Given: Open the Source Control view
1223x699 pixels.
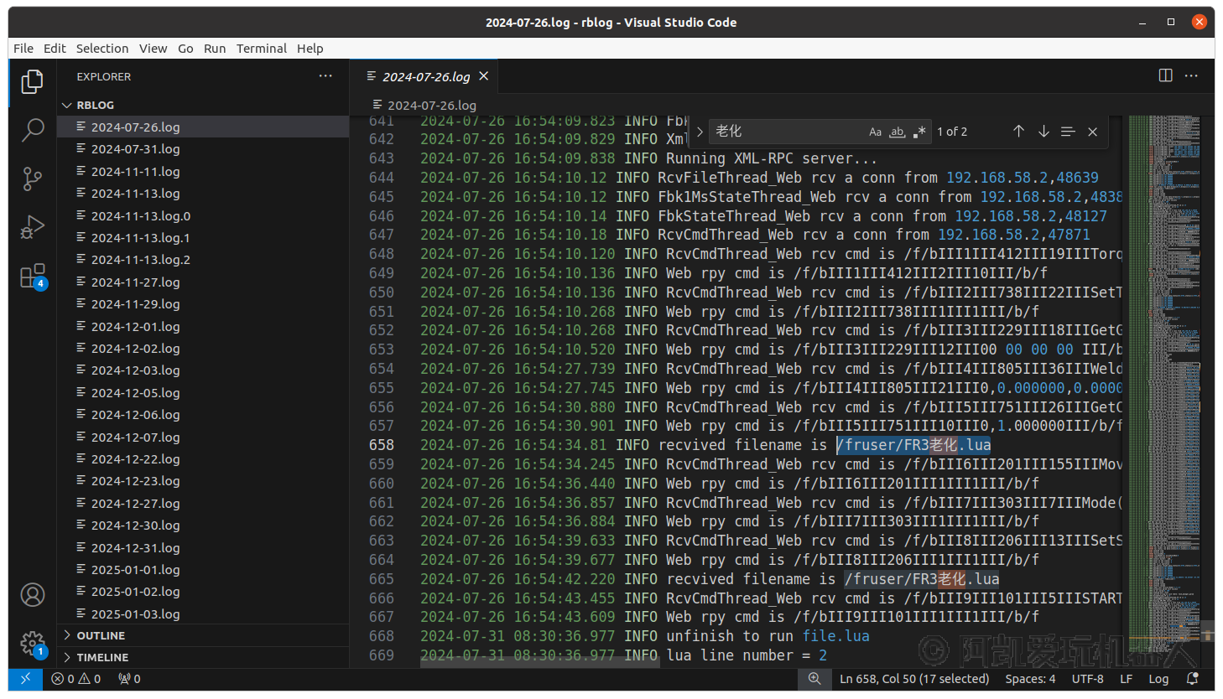Looking at the screenshot, I should [33, 179].
